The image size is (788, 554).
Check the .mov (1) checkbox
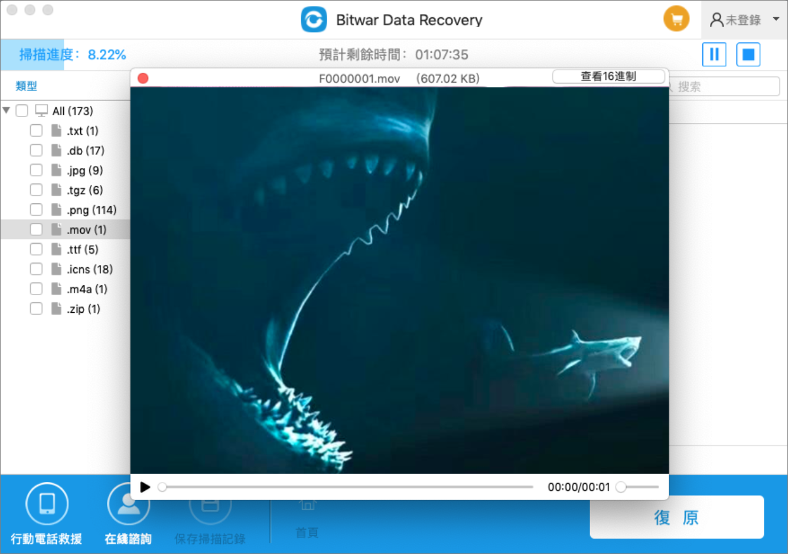pos(36,229)
